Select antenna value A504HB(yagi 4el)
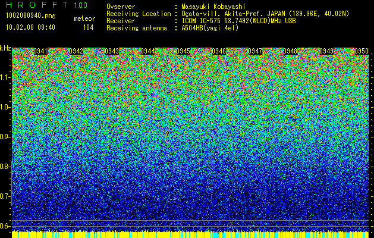Viewport: 374px width, 238px height. (x=210, y=28)
